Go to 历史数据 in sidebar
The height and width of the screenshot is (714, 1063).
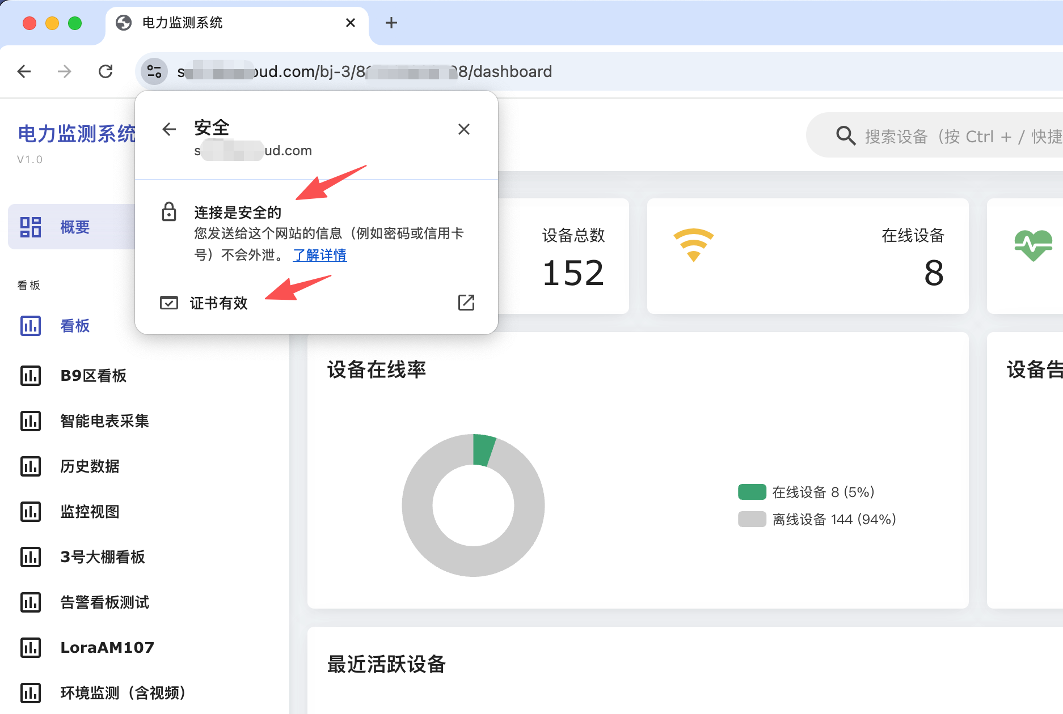(90, 466)
